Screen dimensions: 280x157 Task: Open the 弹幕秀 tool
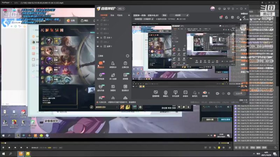pos(113,88)
